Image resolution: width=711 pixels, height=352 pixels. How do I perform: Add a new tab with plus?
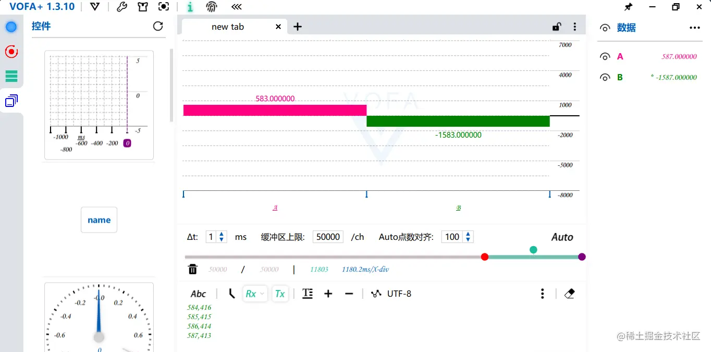coord(298,27)
